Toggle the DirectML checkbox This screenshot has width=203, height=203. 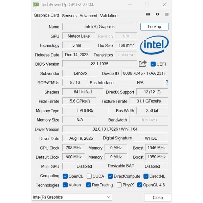click(x=146, y=176)
